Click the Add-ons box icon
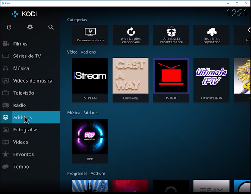Image resolution: width=251 pixels, height=194 pixels. click(5, 117)
